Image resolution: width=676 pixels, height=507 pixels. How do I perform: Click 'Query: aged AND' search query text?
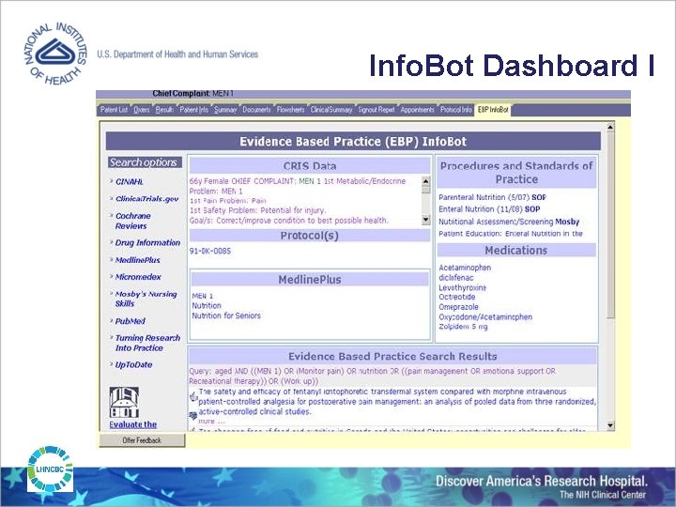pyautogui.click(x=373, y=376)
